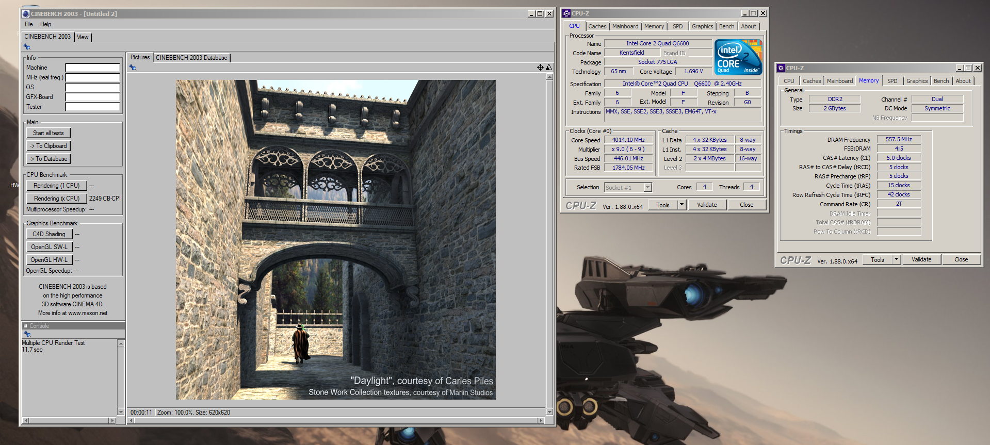
Task: Click the To Database button
Action: (x=48, y=159)
